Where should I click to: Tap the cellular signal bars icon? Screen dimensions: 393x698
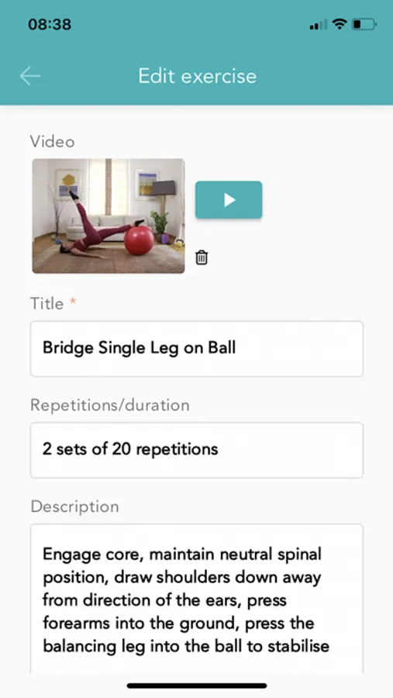pos(319,25)
